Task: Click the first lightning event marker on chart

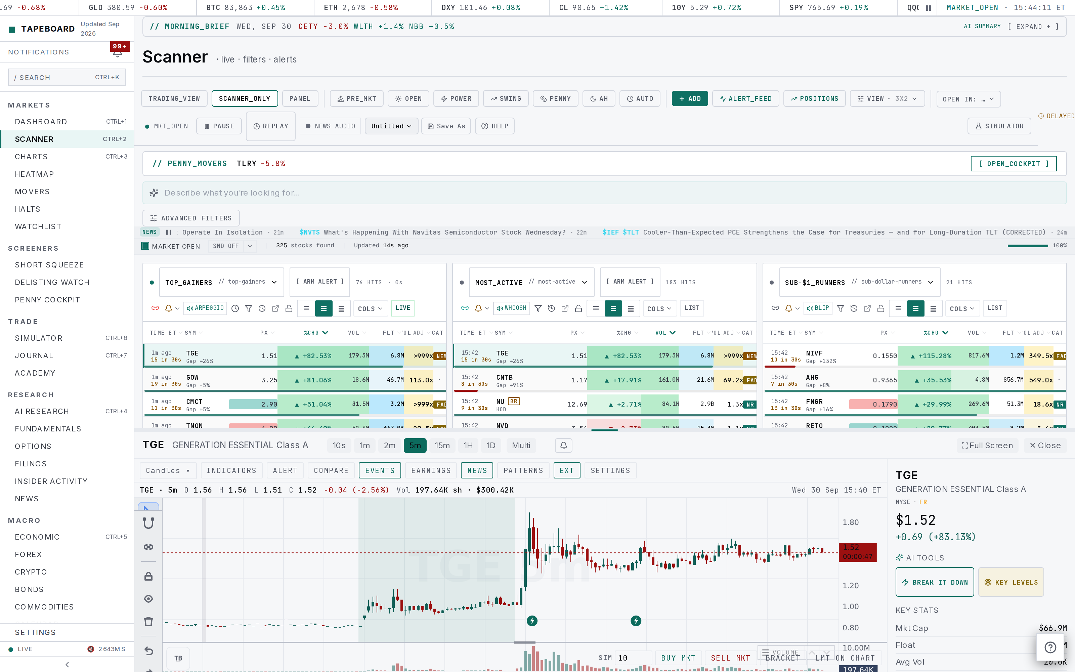Action: 532,621
